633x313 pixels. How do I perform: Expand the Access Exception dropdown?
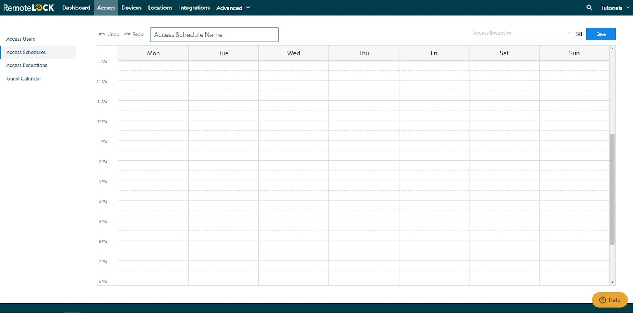tap(569, 33)
